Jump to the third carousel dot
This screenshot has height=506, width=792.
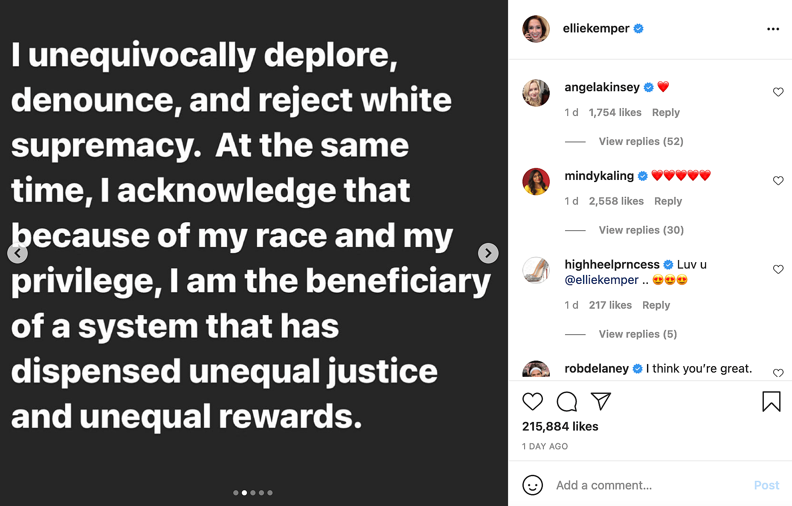pos(253,493)
